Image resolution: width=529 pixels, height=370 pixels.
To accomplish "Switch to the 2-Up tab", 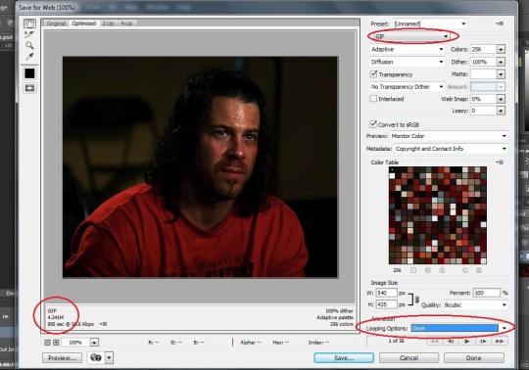I will (109, 23).
